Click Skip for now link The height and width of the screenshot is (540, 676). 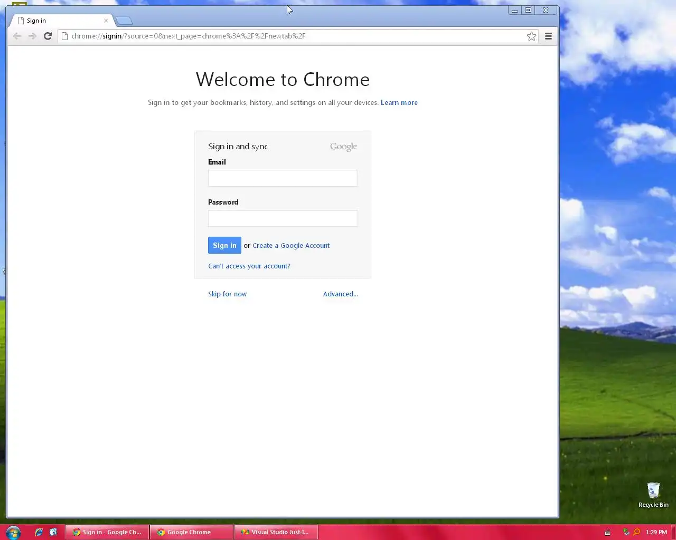(227, 294)
